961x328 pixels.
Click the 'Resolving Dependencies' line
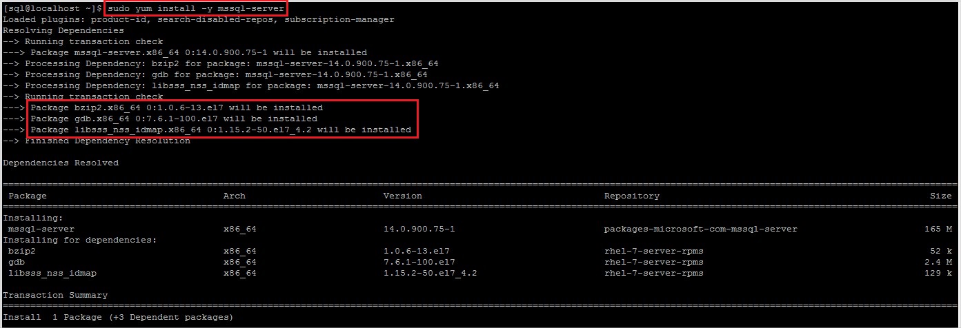pos(63,30)
